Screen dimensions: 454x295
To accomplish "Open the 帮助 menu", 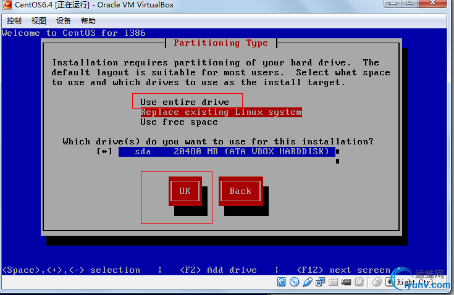I will 88,21.
